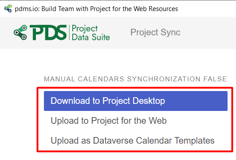Click the Project Data Suite logo text
236x160 pixels.
tap(91, 33)
